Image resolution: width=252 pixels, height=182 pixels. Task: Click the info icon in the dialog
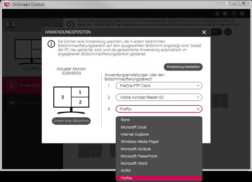pos(51,44)
